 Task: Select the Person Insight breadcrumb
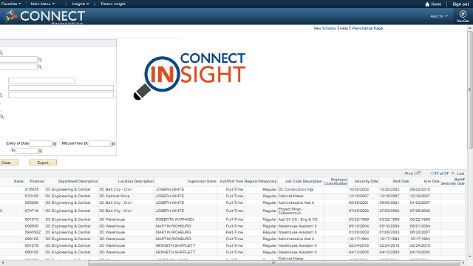coord(113,4)
